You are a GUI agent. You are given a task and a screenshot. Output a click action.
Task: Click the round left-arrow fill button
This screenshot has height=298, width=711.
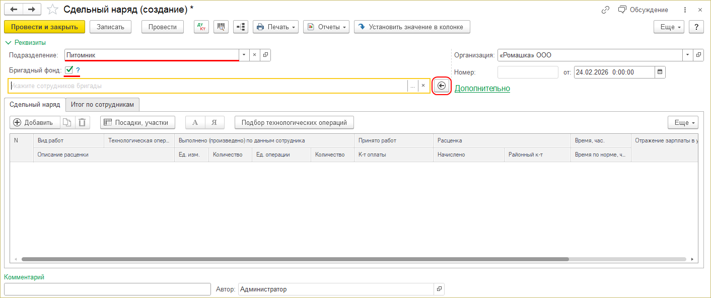(x=442, y=86)
